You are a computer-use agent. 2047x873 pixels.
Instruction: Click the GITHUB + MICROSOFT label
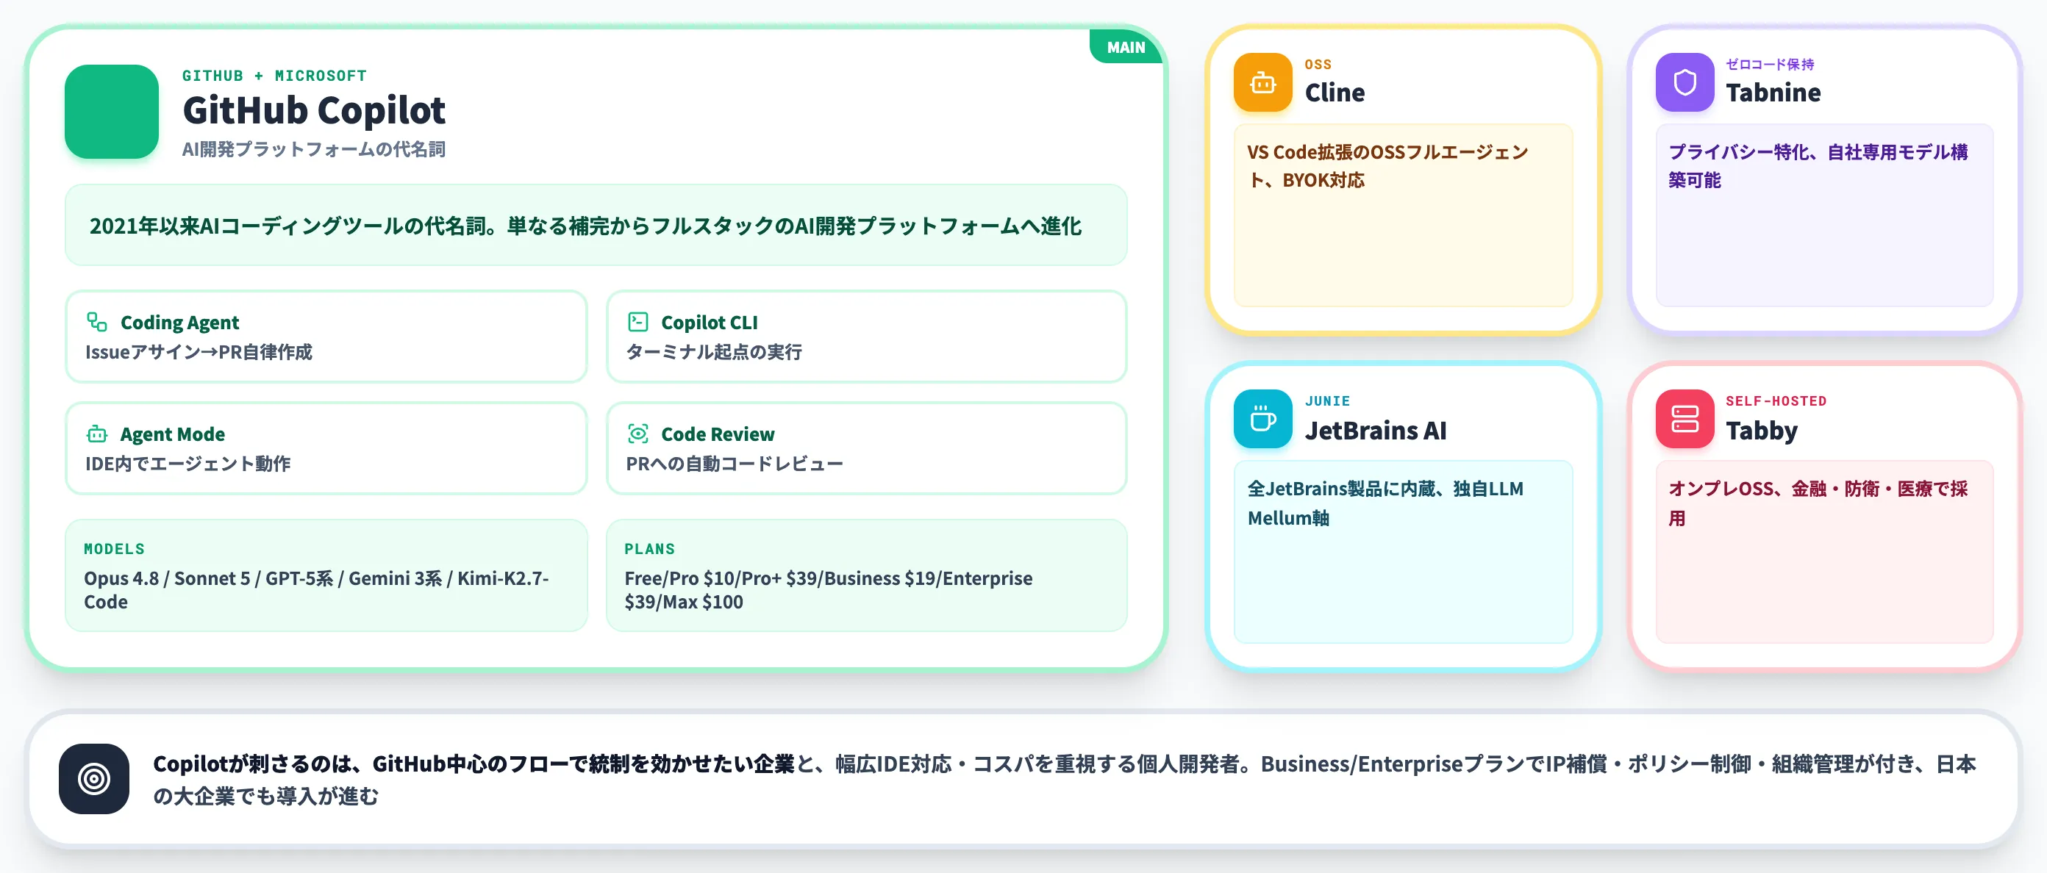point(274,76)
